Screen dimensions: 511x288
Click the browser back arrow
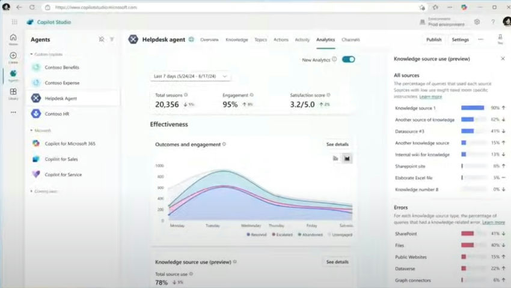point(19,7)
